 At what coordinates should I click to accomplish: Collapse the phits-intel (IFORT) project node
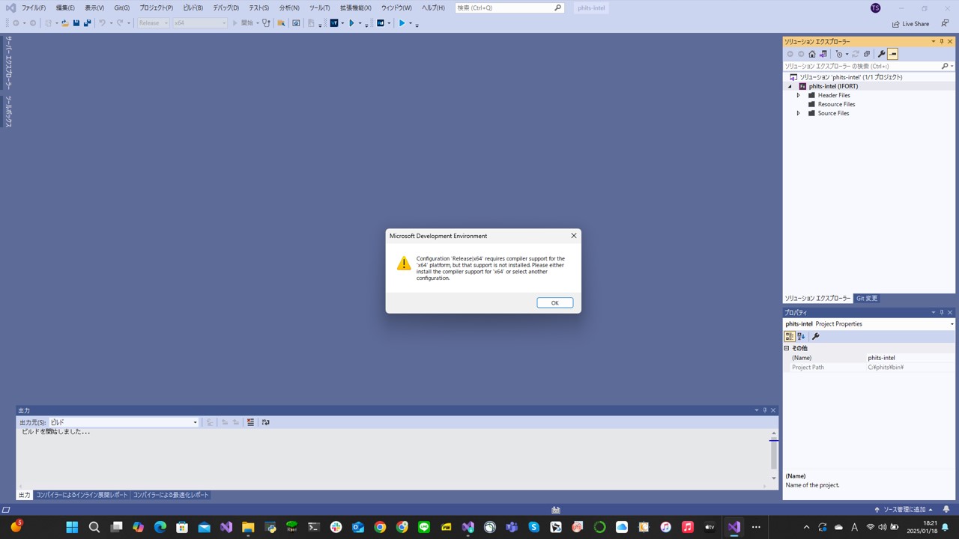789,86
